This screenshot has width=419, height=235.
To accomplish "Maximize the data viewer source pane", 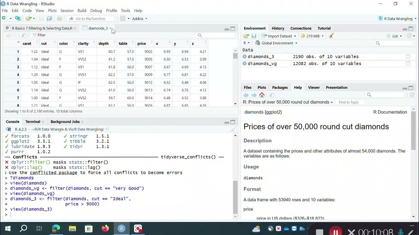I will [233, 29].
